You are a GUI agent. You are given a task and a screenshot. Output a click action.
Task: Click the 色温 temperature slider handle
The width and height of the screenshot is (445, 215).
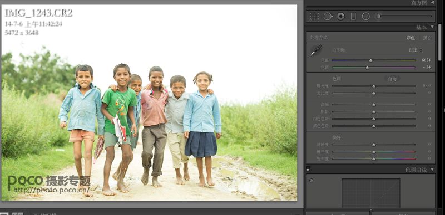point(370,60)
